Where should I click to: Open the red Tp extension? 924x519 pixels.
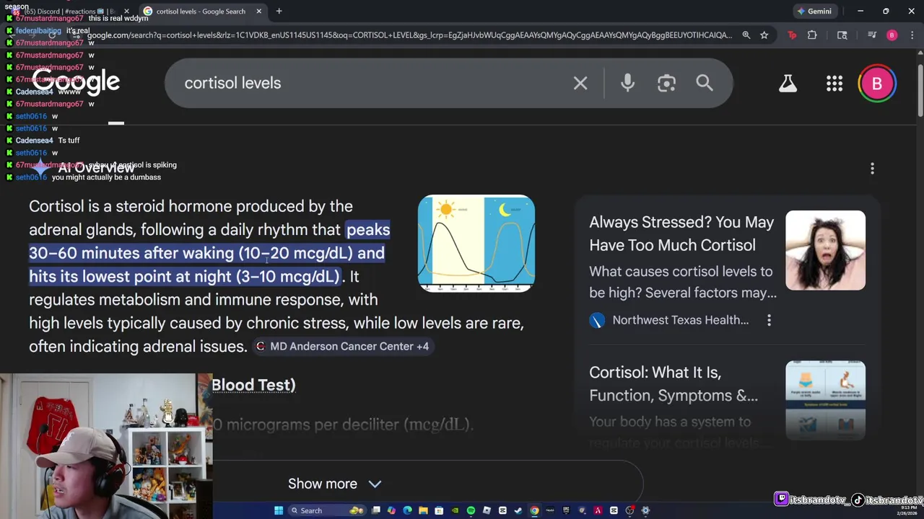pos(792,35)
